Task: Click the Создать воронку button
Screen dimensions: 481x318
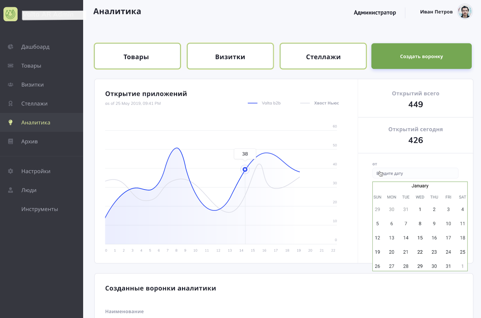Action: pos(421,56)
